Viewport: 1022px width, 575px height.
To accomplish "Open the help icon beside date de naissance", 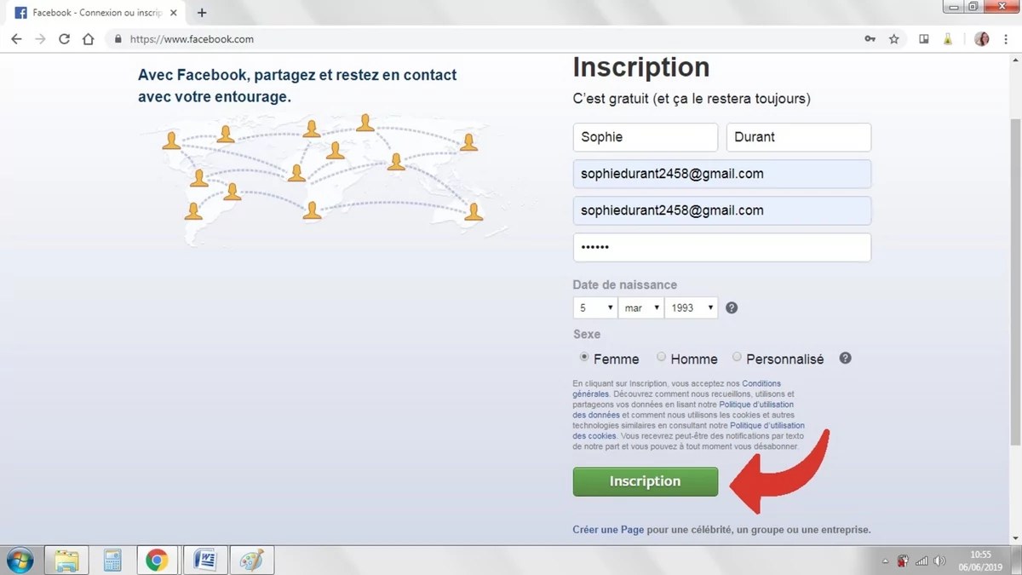I will (731, 308).
